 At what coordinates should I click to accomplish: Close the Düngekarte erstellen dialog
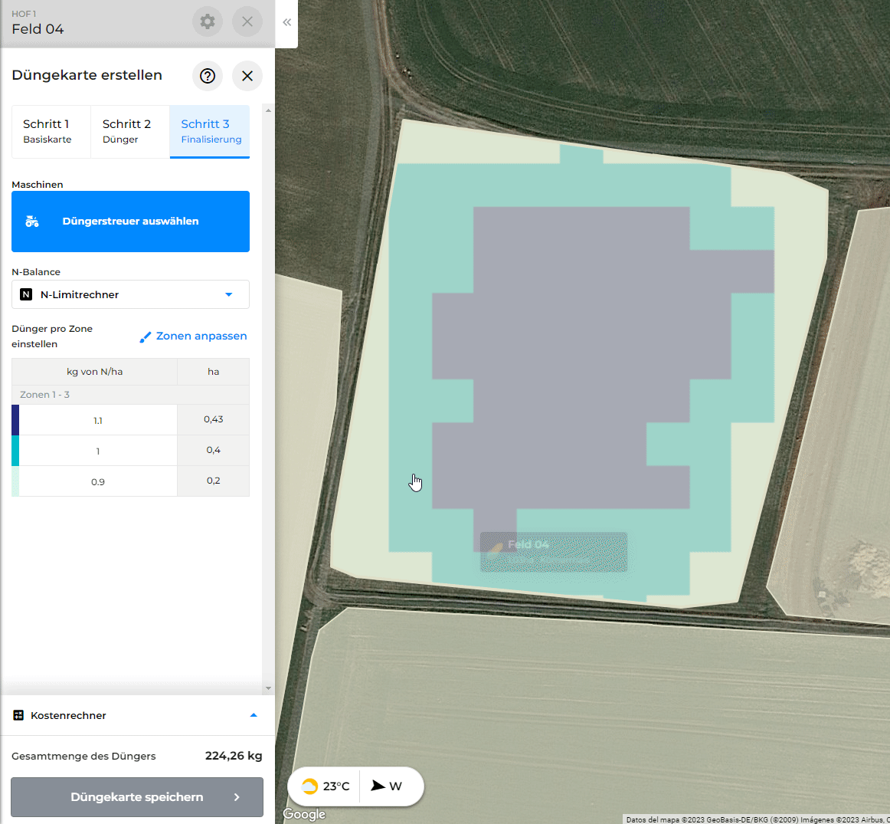pyautogui.click(x=247, y=76)
